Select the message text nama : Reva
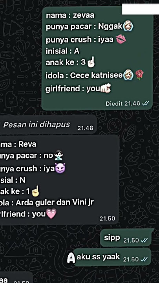This screenshot has width=159, height=283. tap(18, 144)
